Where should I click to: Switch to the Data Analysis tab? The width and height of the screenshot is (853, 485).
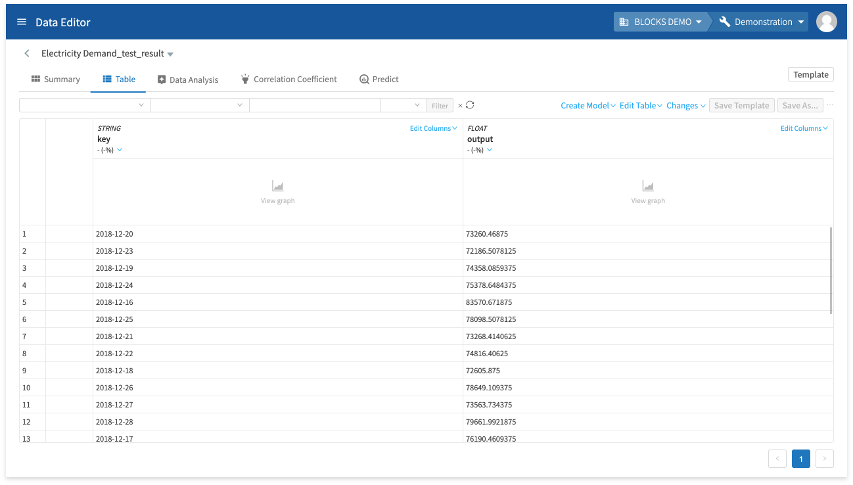188,79
